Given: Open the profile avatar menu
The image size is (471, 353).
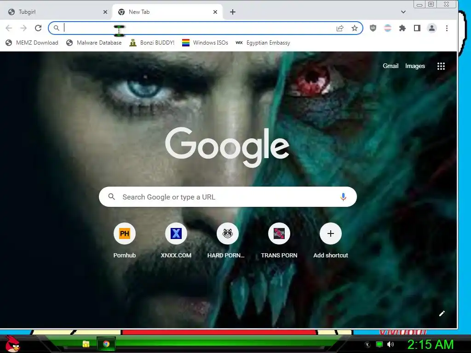Looking at the screenshot, I should click(431, 28).
